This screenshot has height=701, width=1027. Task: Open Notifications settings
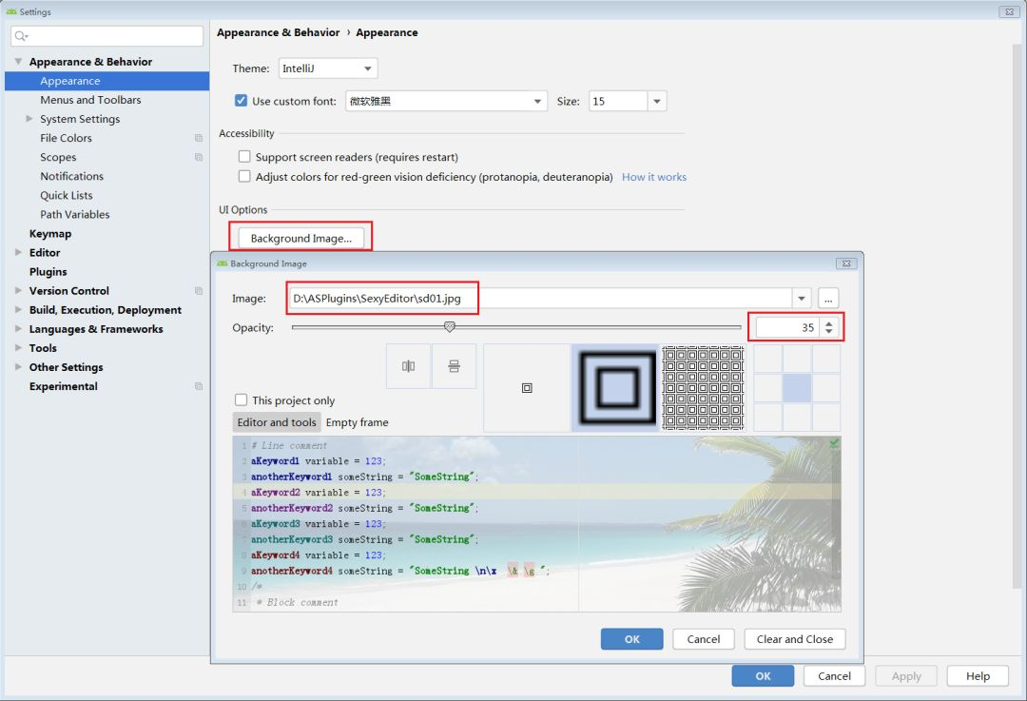click(72, 176)
